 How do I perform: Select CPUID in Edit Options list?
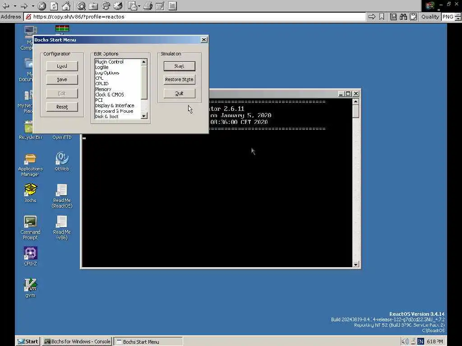point(102,83)
